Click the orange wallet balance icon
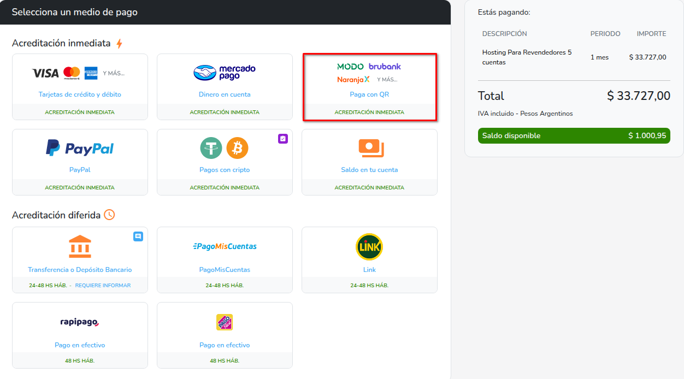The image size is (684, 379). tap(371, 148)
